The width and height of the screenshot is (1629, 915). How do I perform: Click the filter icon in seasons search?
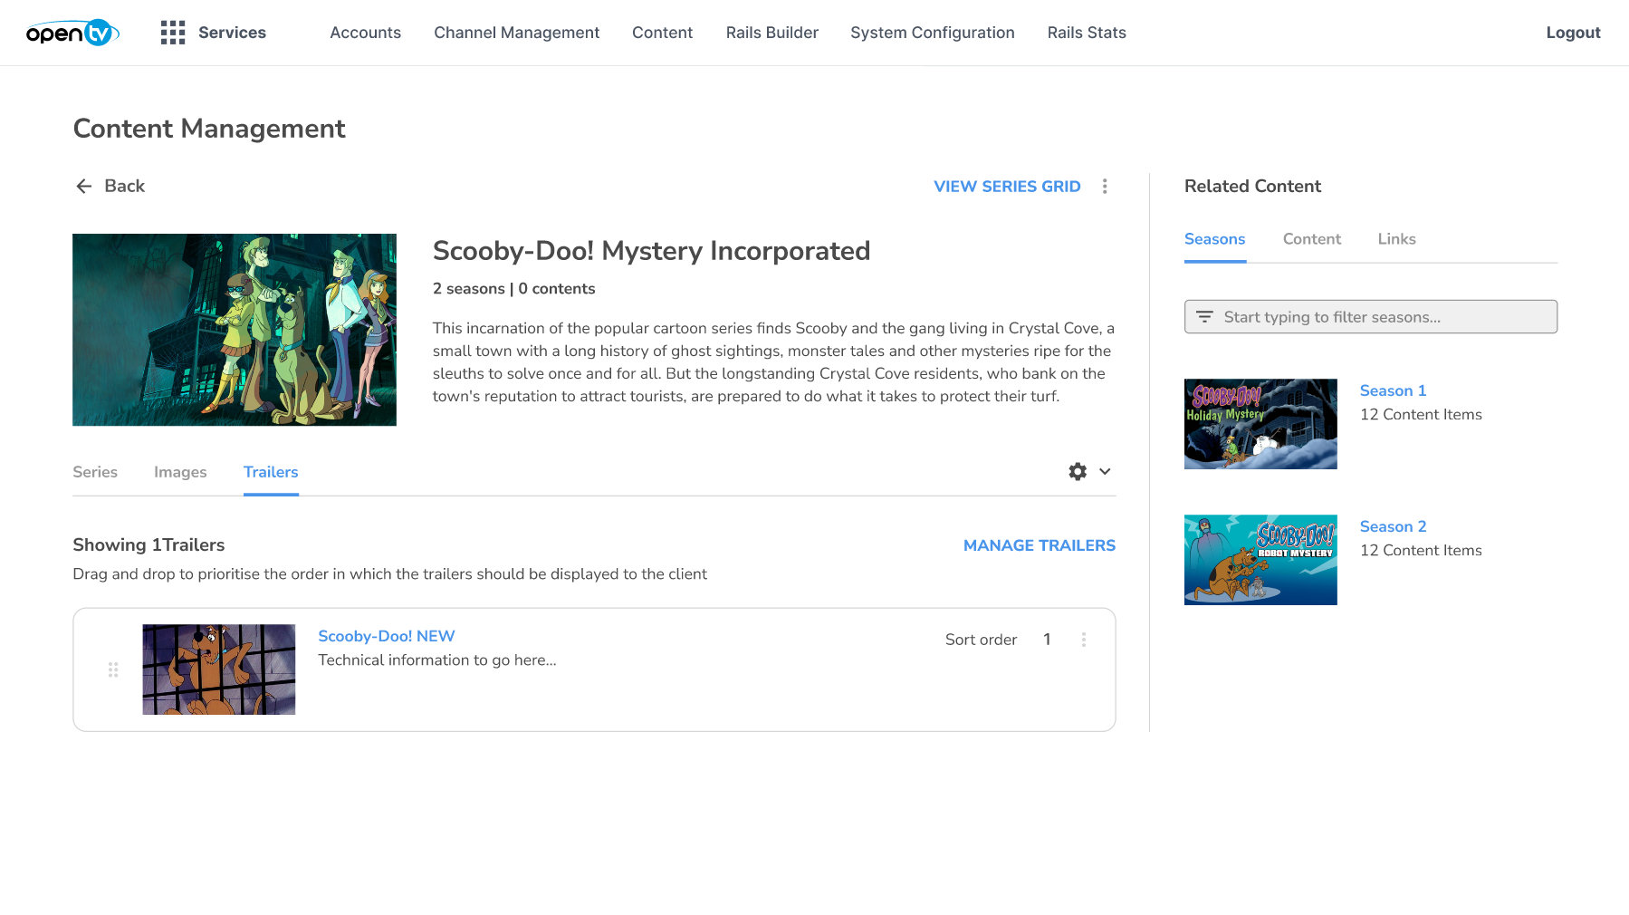pyautogui.click(x=1204, y=317)
